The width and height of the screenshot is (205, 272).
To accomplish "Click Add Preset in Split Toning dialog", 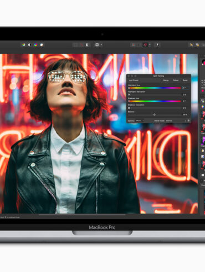I will [x=134, y=80].
